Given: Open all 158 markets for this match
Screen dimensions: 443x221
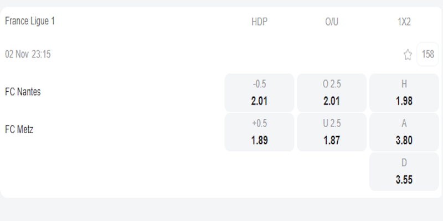Looking at the screenshot, I should click(427, 54).
